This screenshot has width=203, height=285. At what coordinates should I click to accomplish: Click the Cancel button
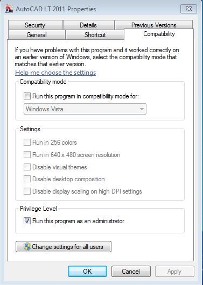point(131,272)
